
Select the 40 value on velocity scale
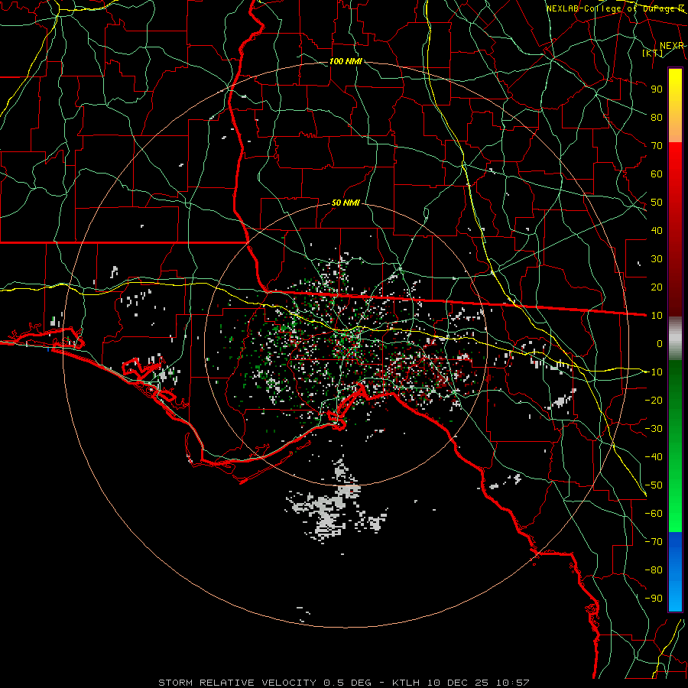pos(657,230)
